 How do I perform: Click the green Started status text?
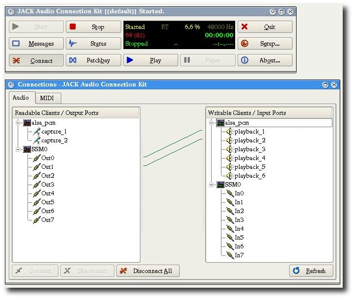pyautogui.click(x=135, y=27)
